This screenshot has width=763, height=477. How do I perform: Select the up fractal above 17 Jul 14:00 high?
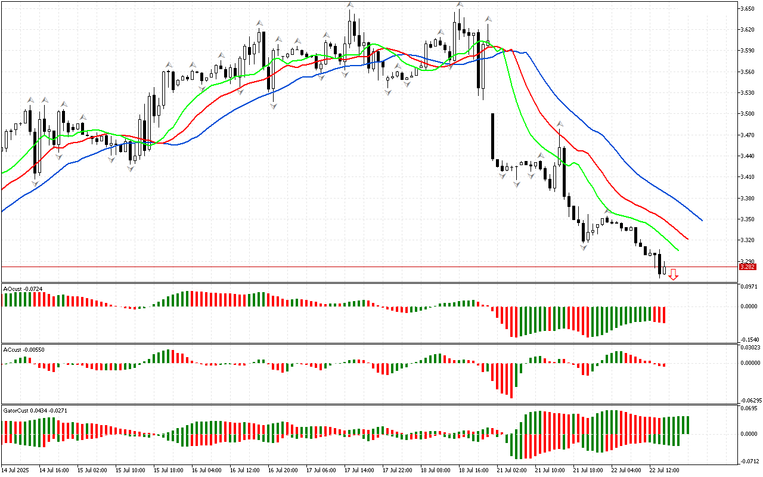tap(351, 5)
